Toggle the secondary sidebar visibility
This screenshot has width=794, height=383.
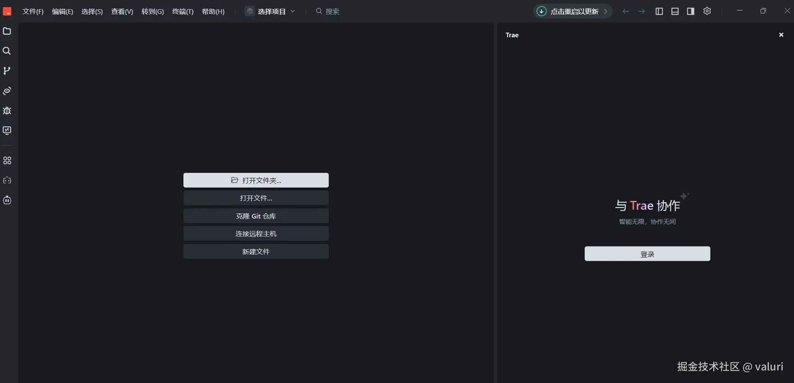(x=690, y=11)
